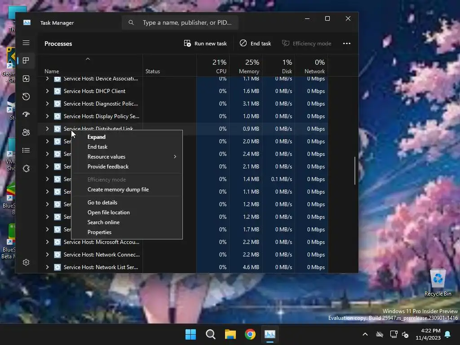The height and width of the screenshot is (345, 460).
Task: Click the process list vertical scrollbar
Action: click(x=355, y=171)
